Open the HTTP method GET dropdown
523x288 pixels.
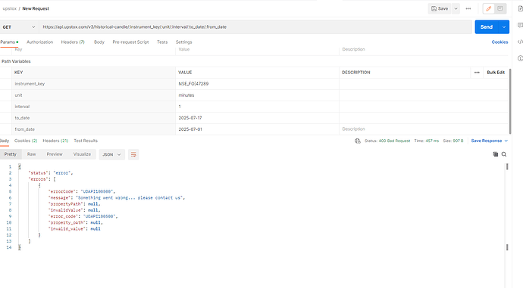click(19, 27)
